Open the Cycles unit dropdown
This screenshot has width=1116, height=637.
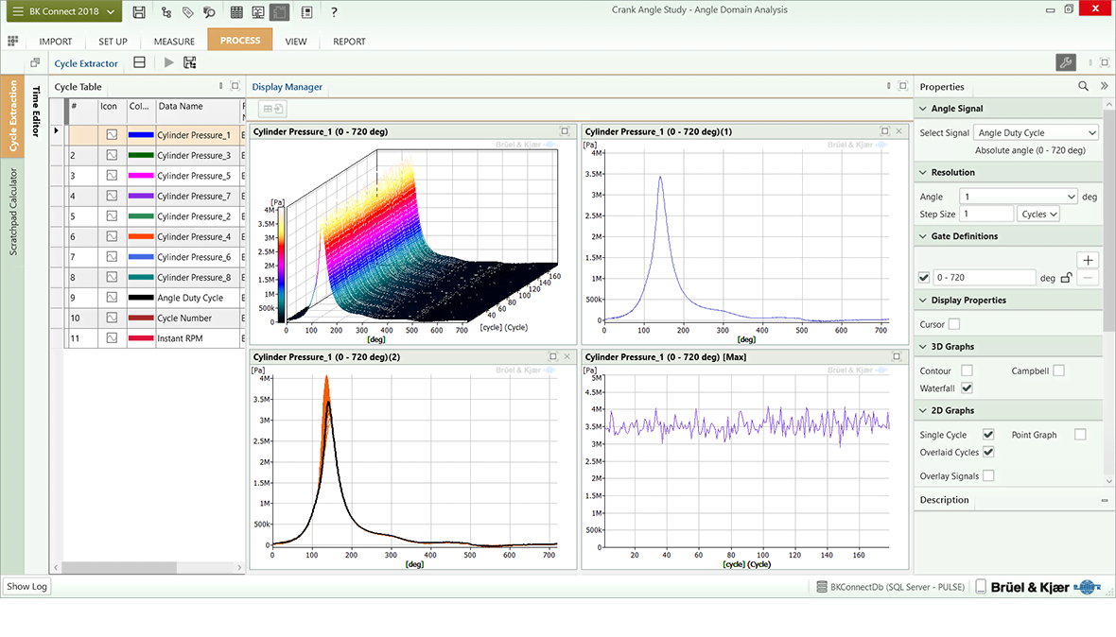pos(1038,214)
